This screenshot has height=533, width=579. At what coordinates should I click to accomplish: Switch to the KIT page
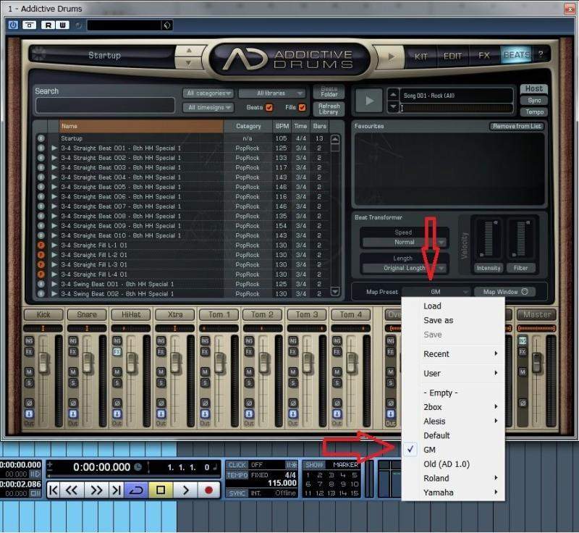click(420, 56)
